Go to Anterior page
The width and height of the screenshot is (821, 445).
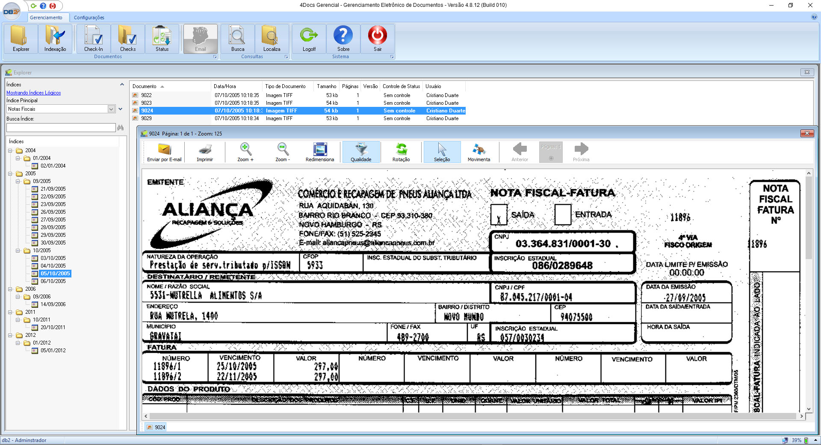[520, 152]
